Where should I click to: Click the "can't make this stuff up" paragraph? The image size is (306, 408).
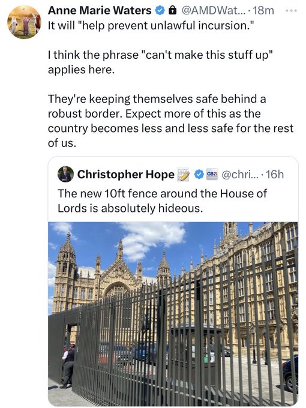click(161, 62)
